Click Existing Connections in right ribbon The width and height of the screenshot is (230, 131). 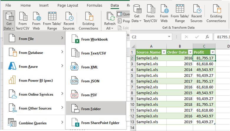point(216,14)
